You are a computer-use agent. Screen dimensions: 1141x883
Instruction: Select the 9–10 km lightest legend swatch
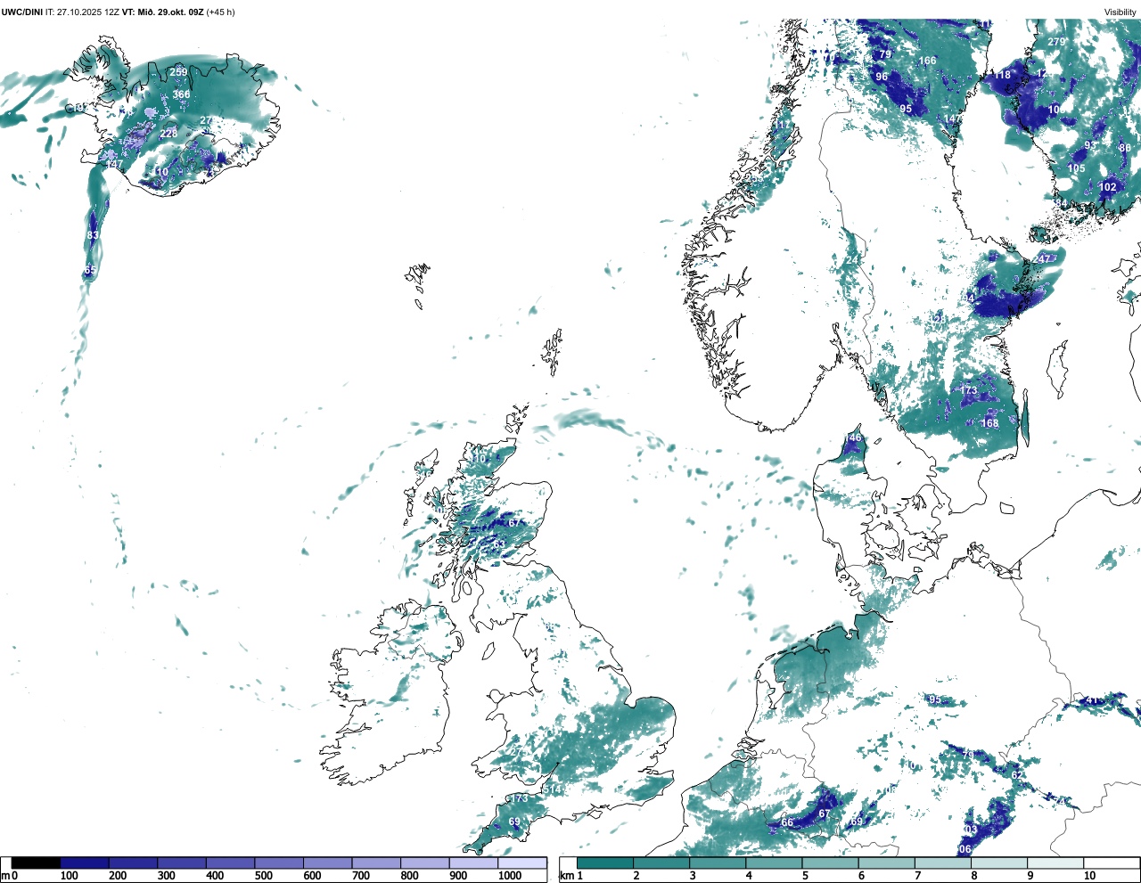click(1055, 863)
